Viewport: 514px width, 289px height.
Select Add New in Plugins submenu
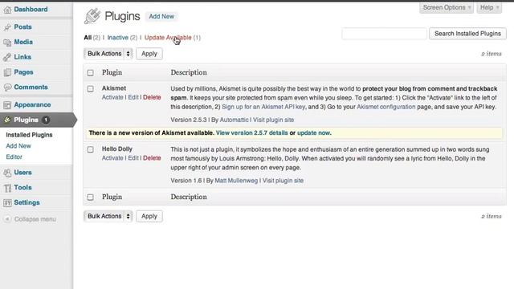pyautogui.click(x=18, y=146)
